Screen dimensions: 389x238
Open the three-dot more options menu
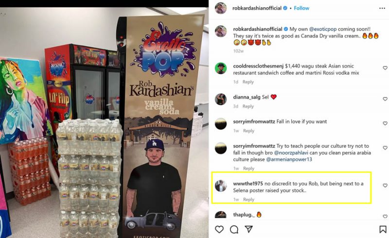point(382,8)
